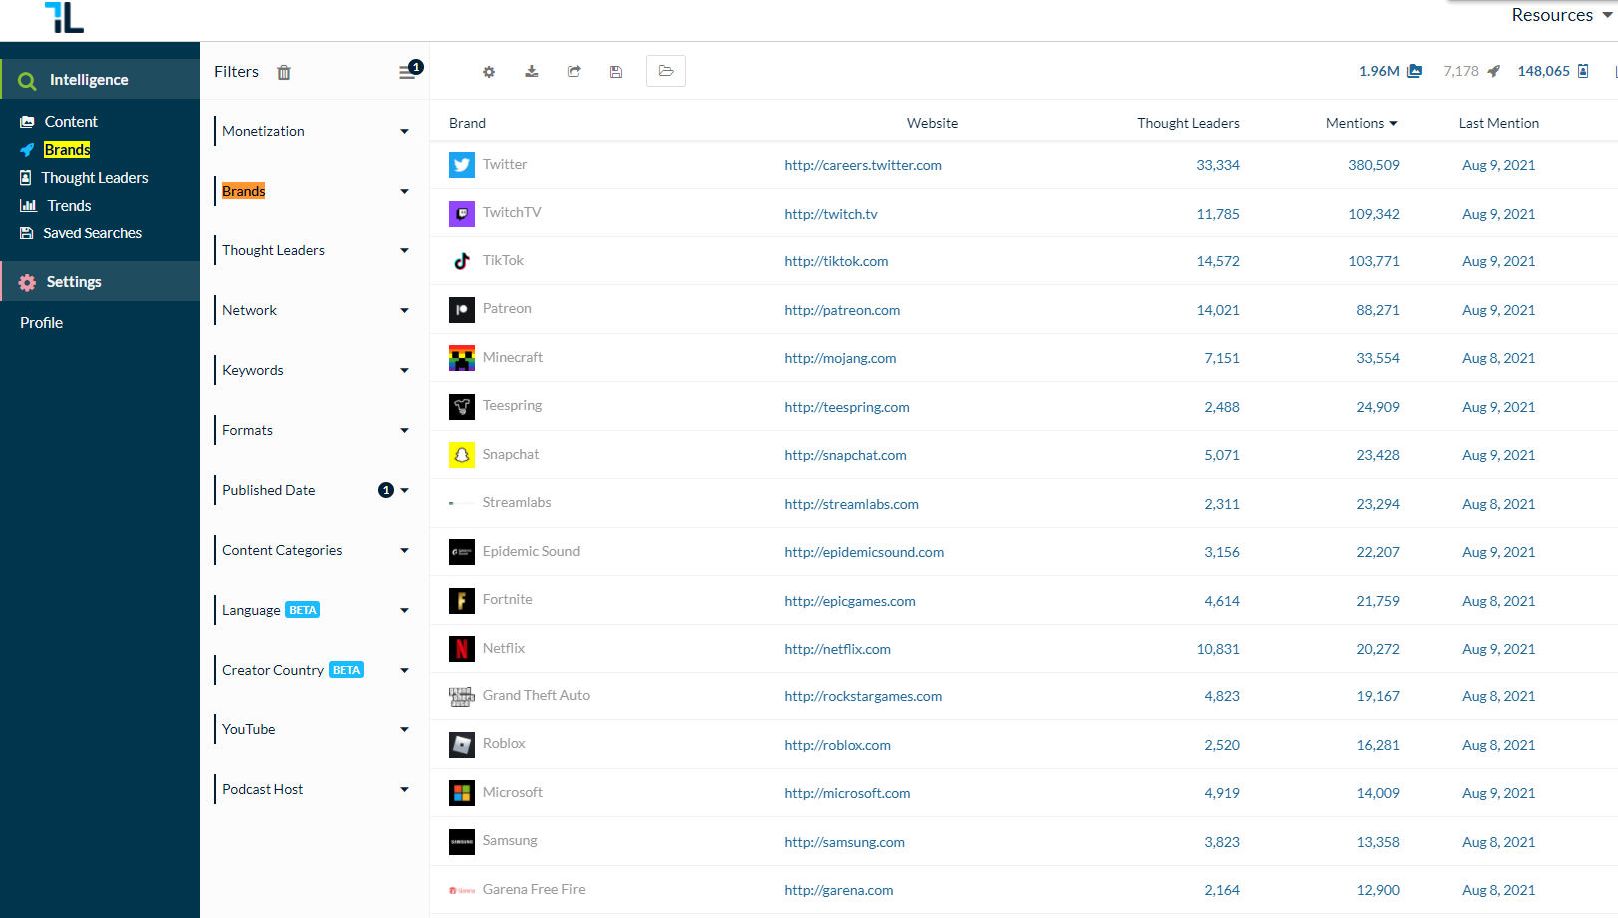Click the Streamlabs brand name

(x=517, y=502)
